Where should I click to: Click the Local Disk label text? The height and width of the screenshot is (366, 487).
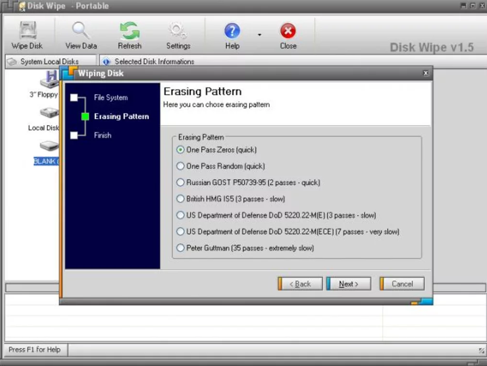coord(43,128)
